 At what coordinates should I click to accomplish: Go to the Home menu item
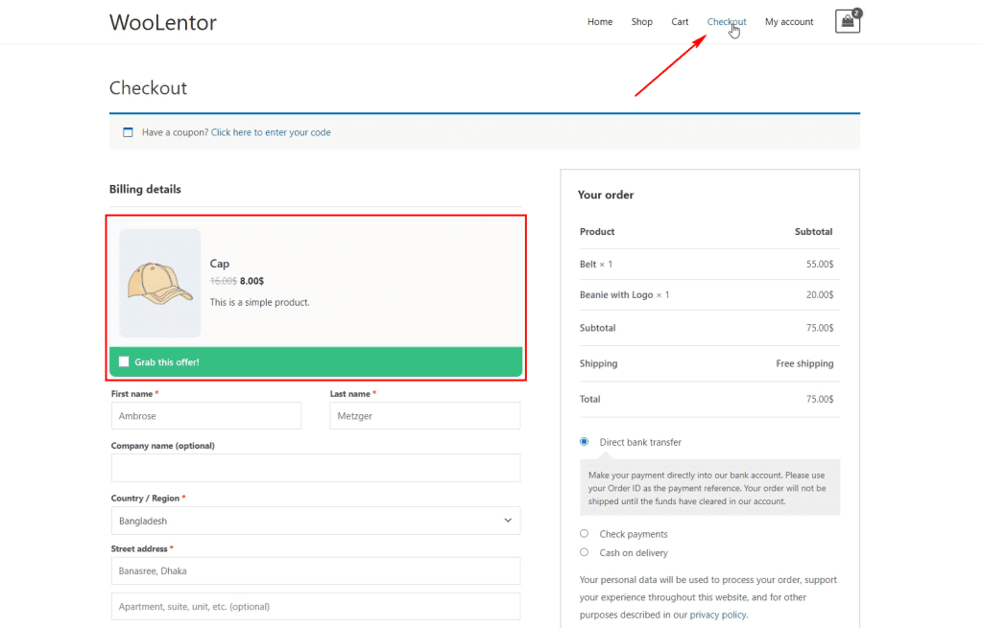pos(599,22)
